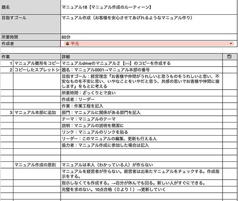Select cell テーマ:マニュアルのテーマ

142,119
